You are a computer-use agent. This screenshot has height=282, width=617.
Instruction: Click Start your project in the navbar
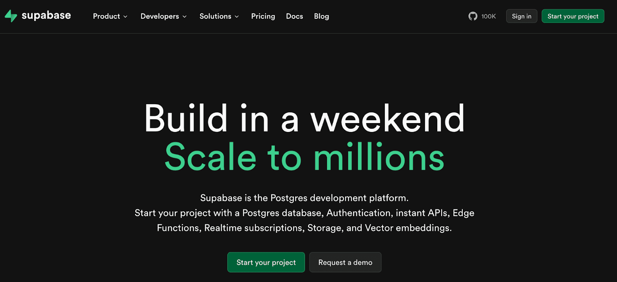[x=573, y=16]
